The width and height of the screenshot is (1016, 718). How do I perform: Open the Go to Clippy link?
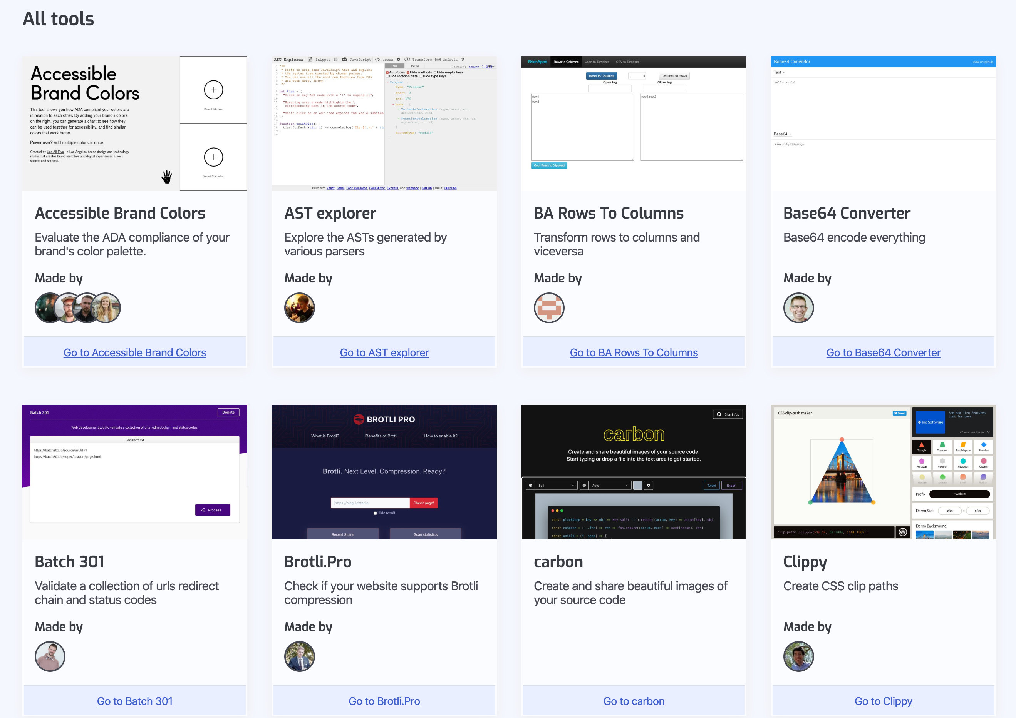[x=883, y=701]
